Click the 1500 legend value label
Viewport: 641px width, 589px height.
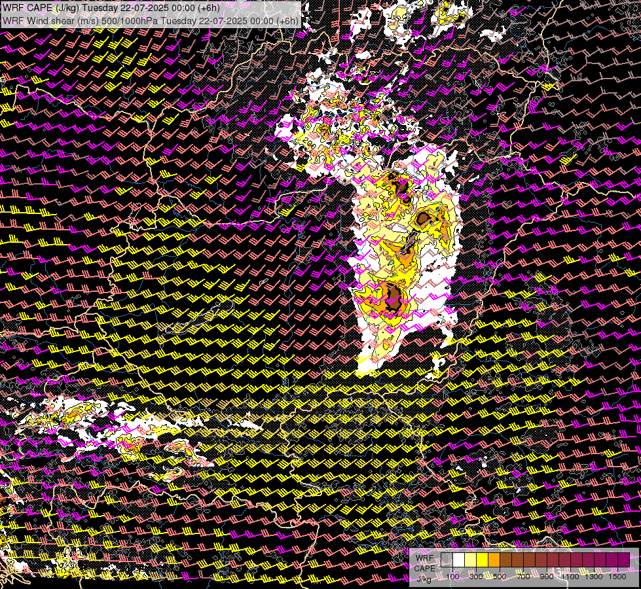617,577
